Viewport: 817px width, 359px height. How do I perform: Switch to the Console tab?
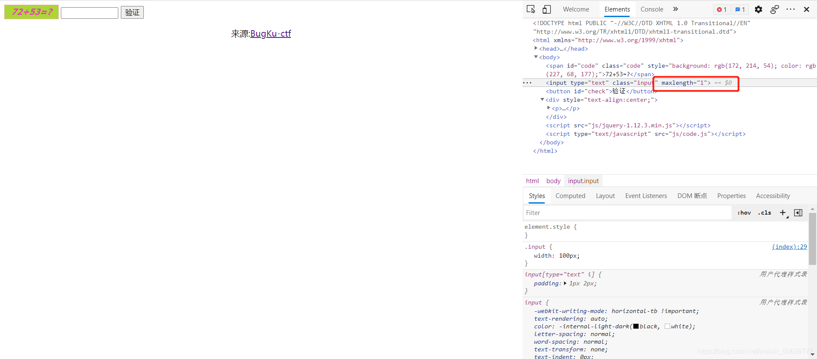pos(651,9)
